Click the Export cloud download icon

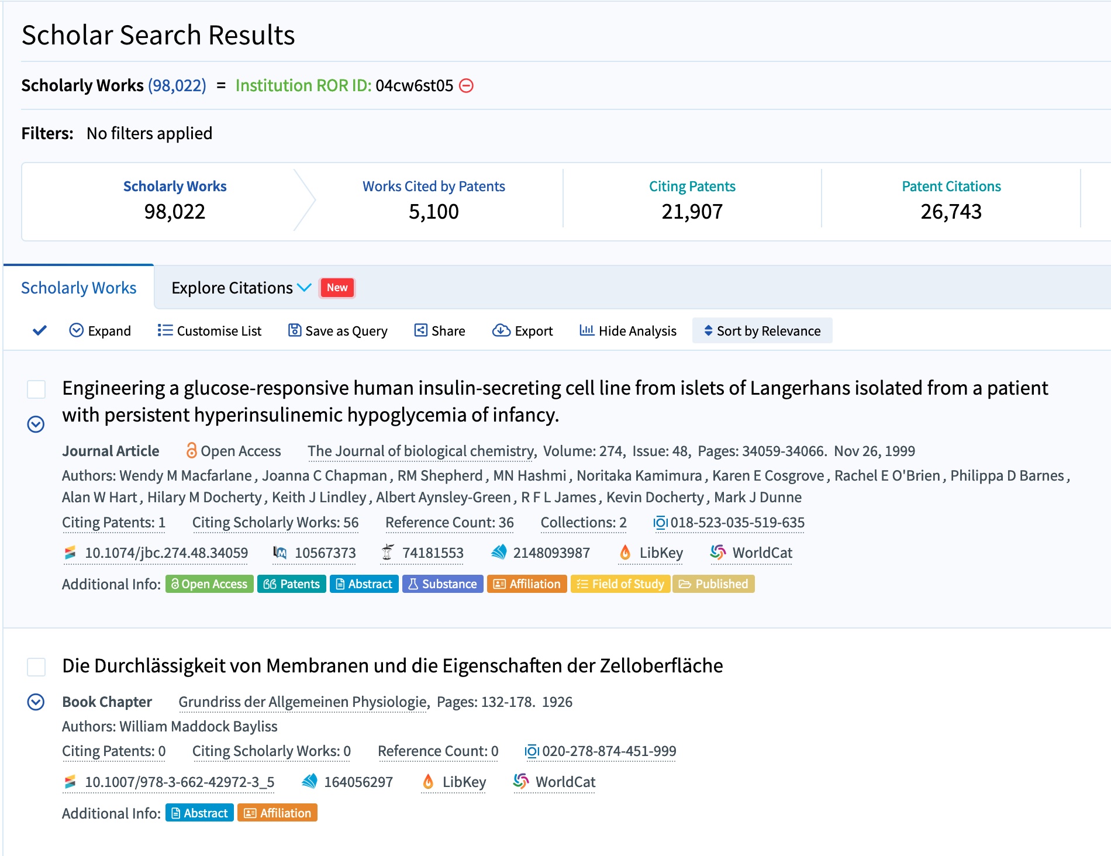pyautogui.click(x=501, y=330)
